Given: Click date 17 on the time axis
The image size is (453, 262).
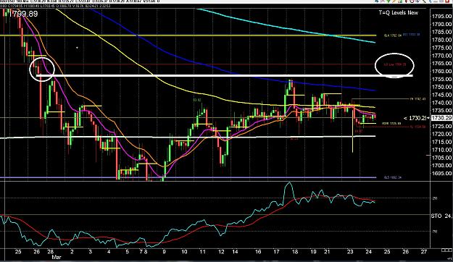Looking at the screenshot, I should 276,252.
